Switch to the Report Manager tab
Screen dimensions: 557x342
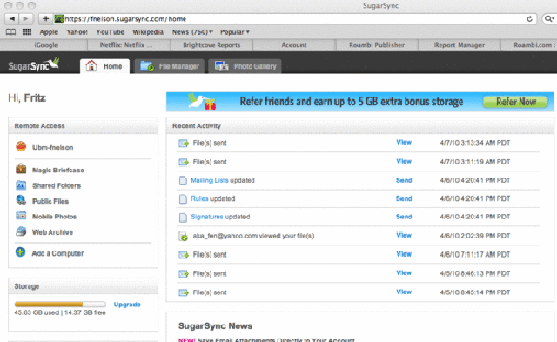[460, 44]
